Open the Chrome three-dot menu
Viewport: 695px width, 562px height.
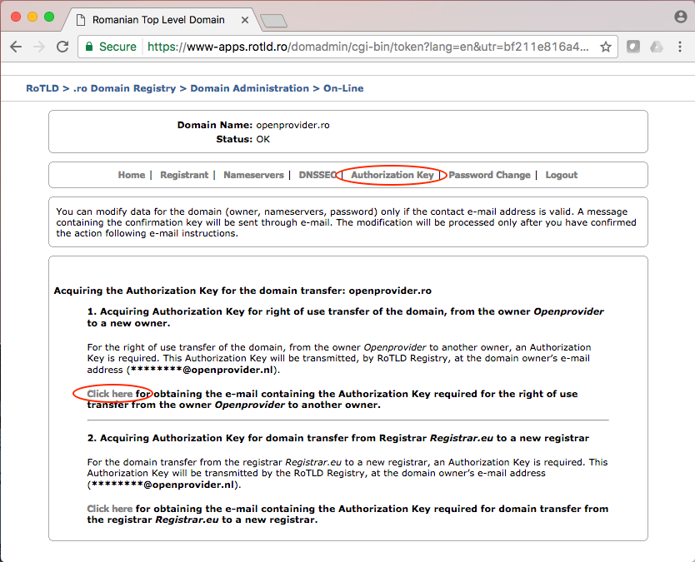click(x=679, y=47)
